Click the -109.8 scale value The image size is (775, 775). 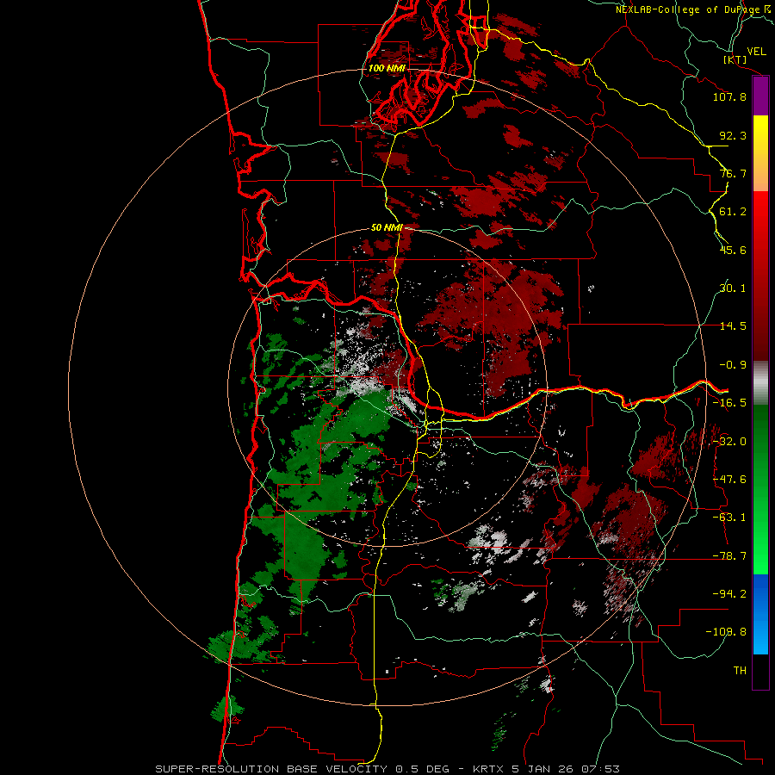pyautogui.click(x=727, y=632)
